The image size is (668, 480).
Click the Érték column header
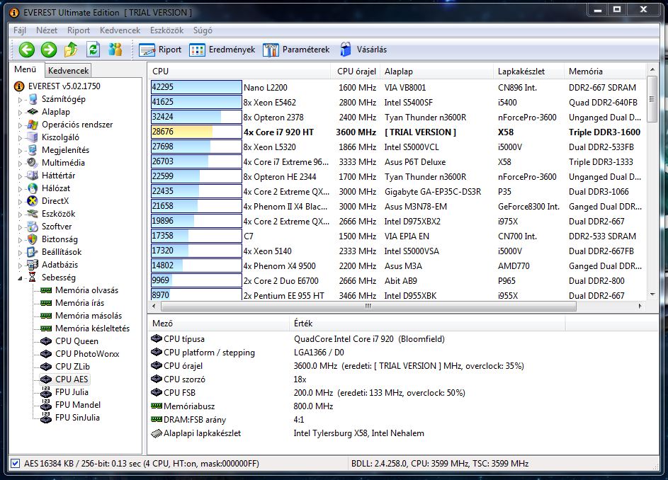pos(427,324)
